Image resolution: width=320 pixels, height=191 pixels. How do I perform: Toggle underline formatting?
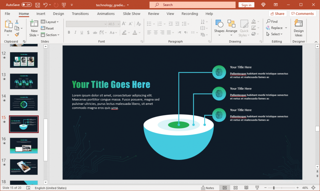81,32
